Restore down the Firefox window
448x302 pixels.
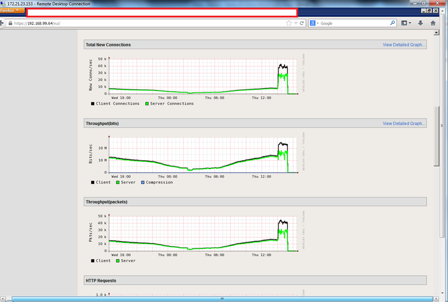click(x=429, y=11)
